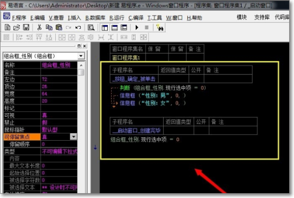Click the property panel float/dock button
This screenshot has height=198, width=294.
(79, 46)
